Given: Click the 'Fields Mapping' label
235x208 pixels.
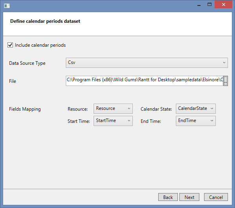Looking at the screenshot, I should pos(25,109).
